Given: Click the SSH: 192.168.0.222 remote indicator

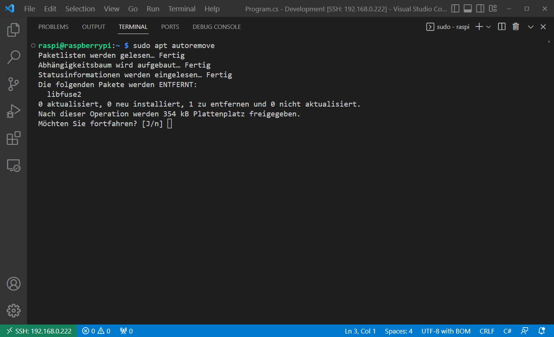Looking at the screenshot, I should pos(39,331).
